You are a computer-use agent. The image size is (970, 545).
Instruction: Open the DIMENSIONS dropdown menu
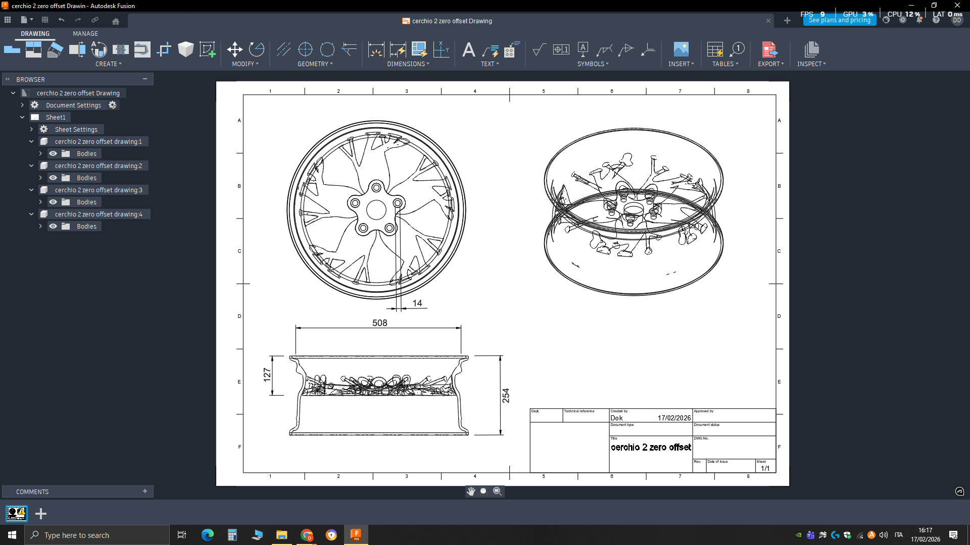(408, 64)
